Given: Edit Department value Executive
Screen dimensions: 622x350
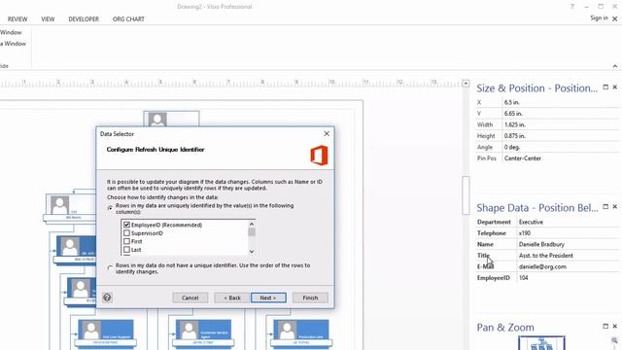Looking at the screenshot, I should (568, 222).
